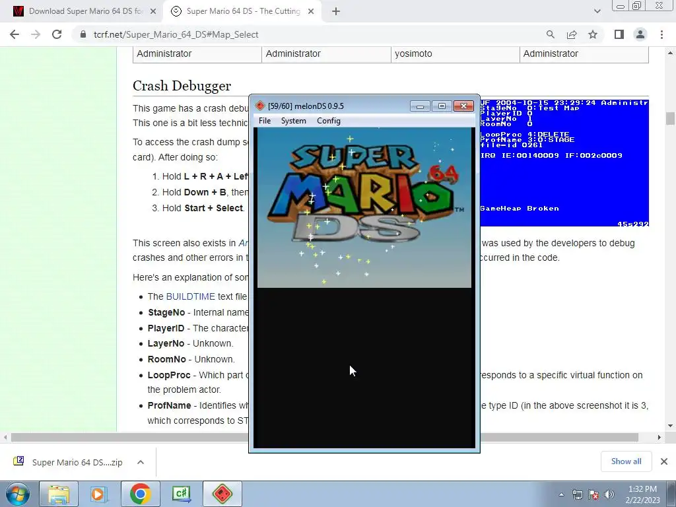The image size is (676, 507).
Task: Click the RoomNo list entry
Action: click(x=191, y=359)
